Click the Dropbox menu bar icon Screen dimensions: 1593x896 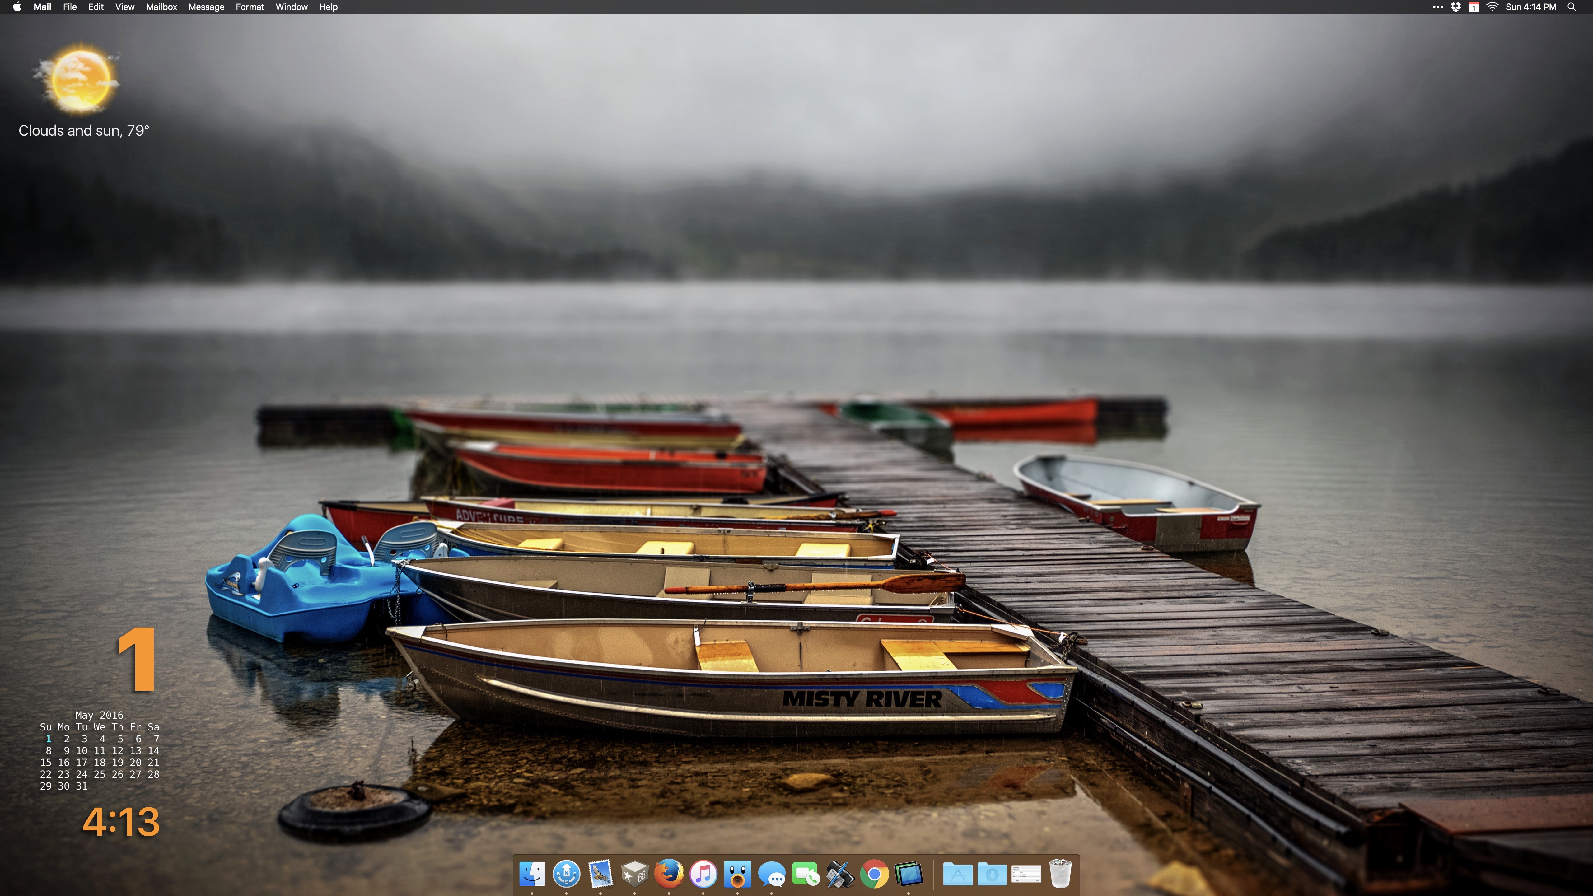[1456, 7]
